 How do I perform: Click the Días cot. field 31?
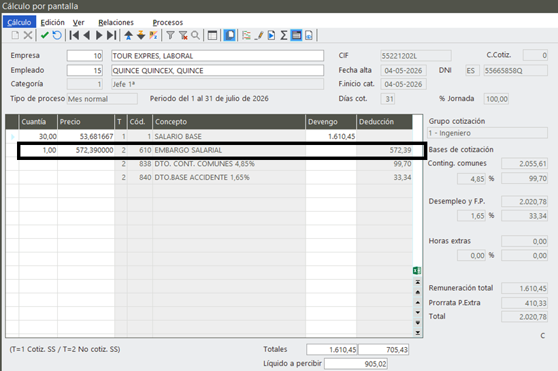coord(388,99)
